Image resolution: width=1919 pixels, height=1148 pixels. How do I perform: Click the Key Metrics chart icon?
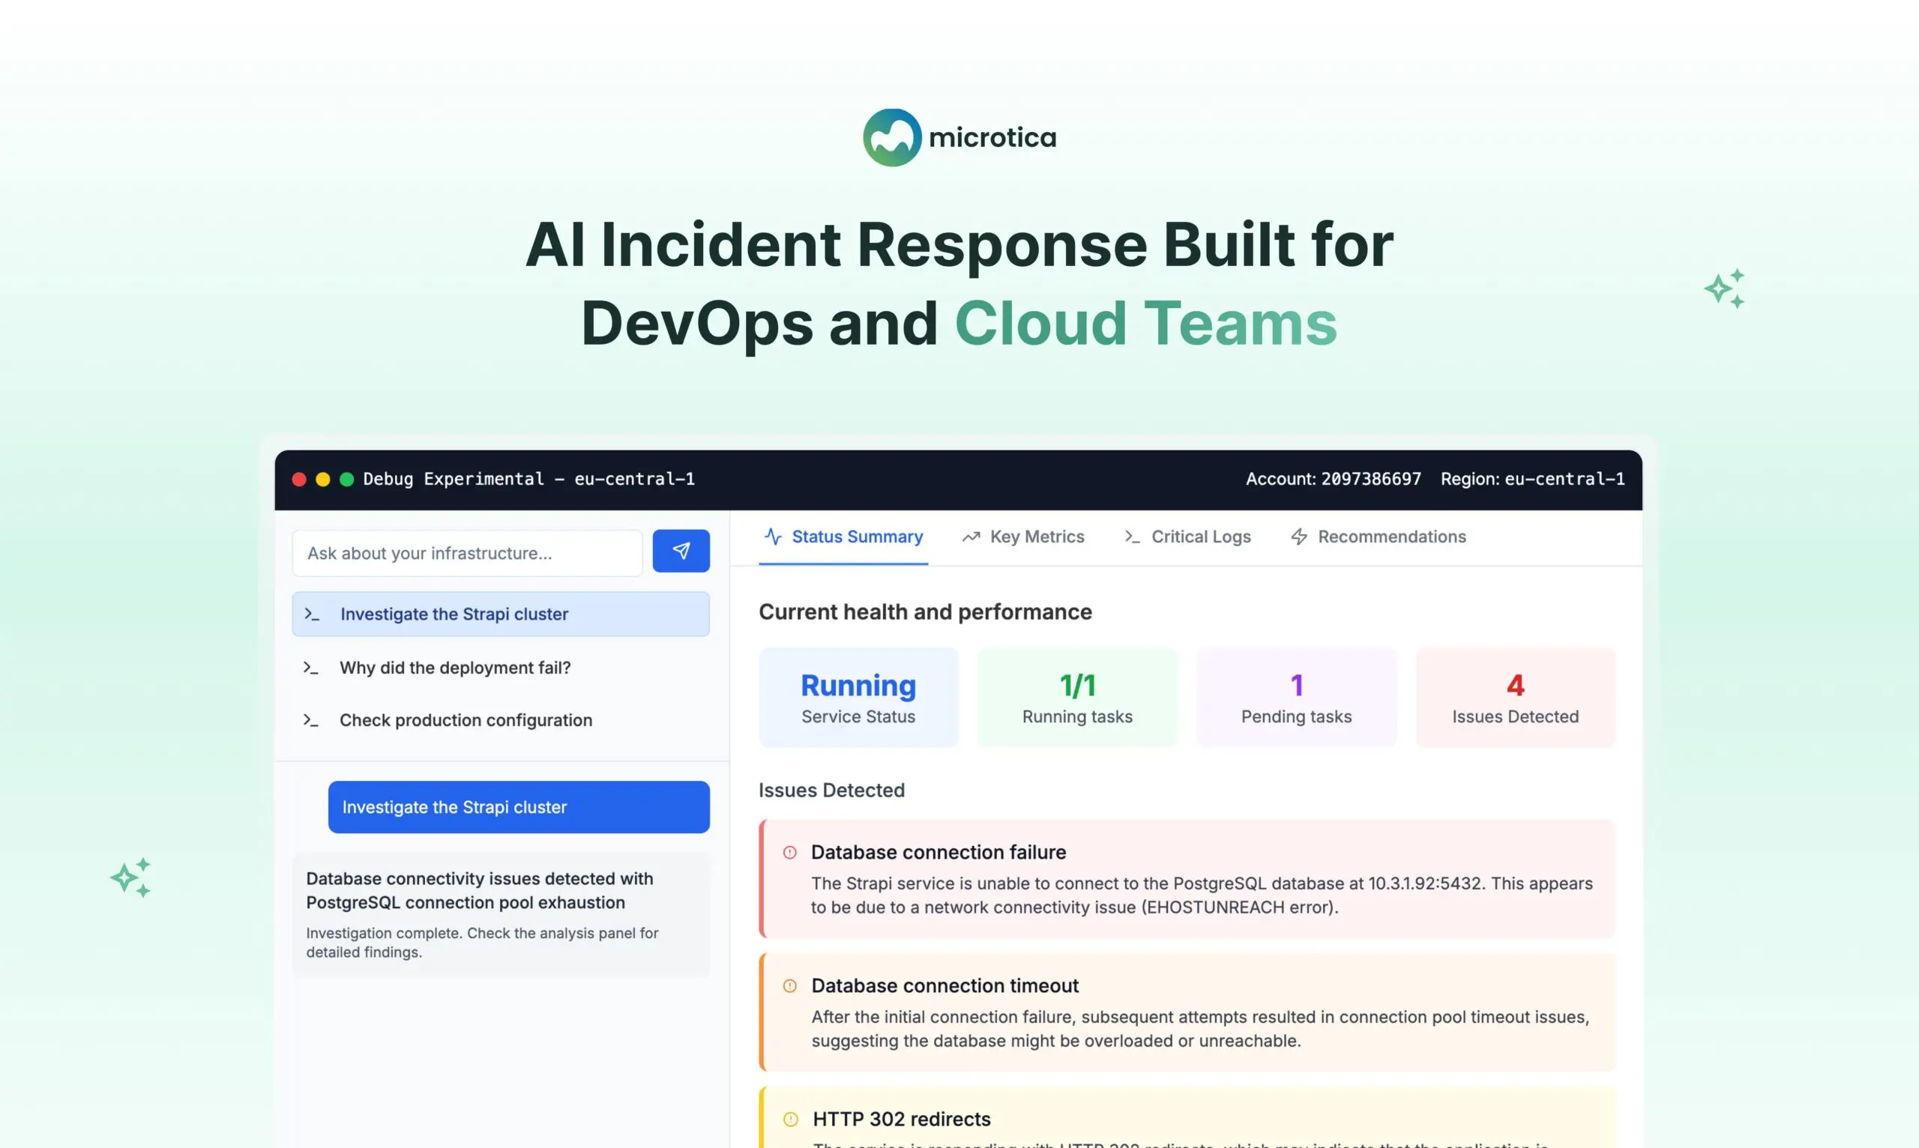click(971, 536)
